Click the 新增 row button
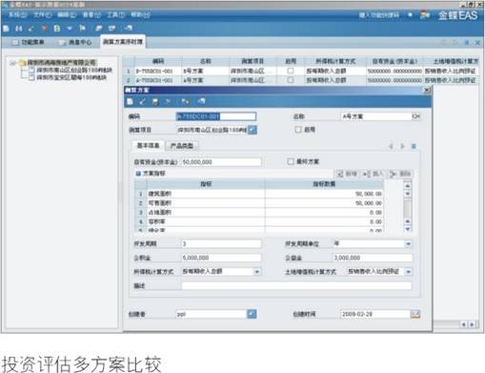This screenshot has height=373, width=485. (347, 174)
